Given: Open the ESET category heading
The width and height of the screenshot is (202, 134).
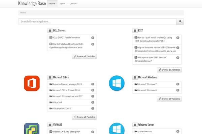Looking at the screenshot, I should (140, 30).
